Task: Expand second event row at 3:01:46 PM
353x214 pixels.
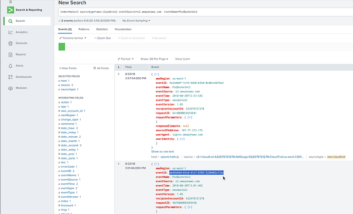Action: (119, 164)
